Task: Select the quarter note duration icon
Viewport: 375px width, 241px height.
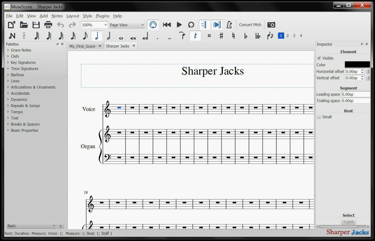Action: [x=97, y=36]
